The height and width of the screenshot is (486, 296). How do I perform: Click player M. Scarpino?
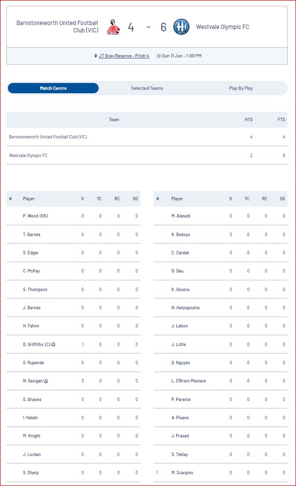tap(182, 472)
